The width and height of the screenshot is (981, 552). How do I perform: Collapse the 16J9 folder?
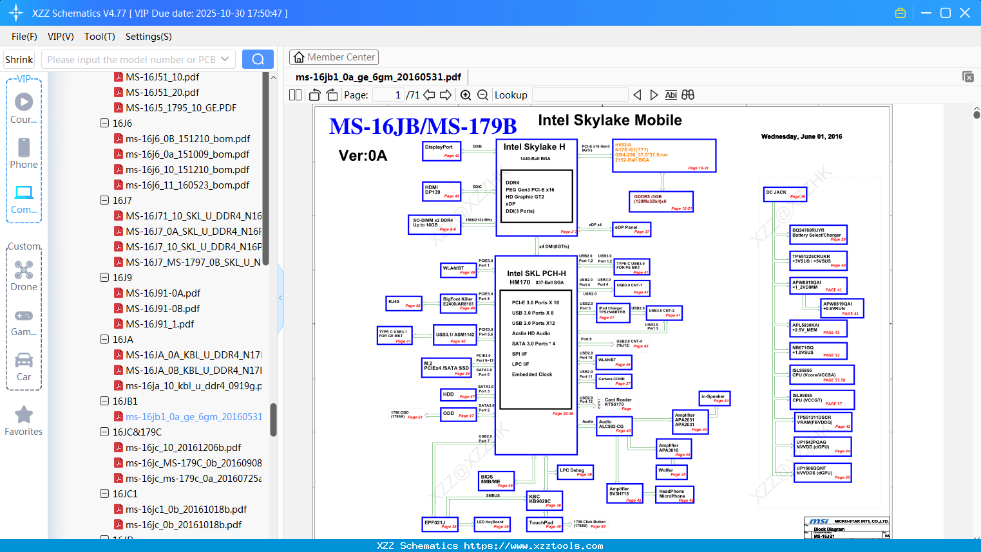pos(104,277)
